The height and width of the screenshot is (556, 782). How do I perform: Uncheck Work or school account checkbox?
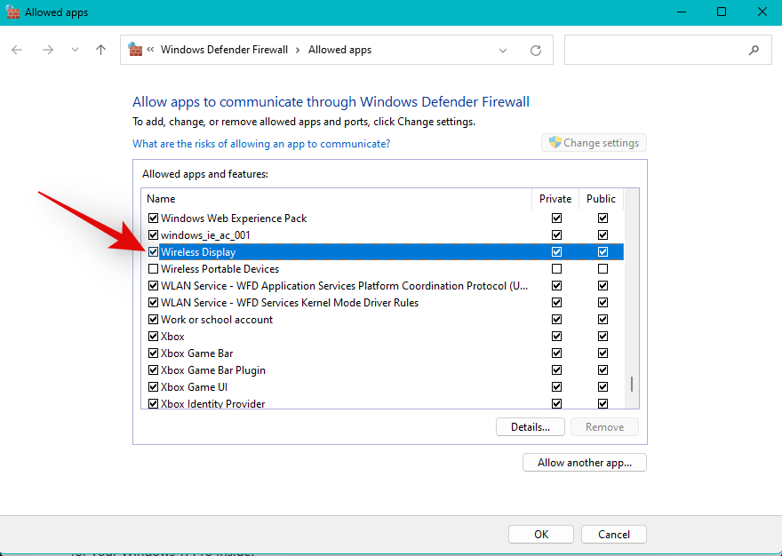click(x=153, y=319)
